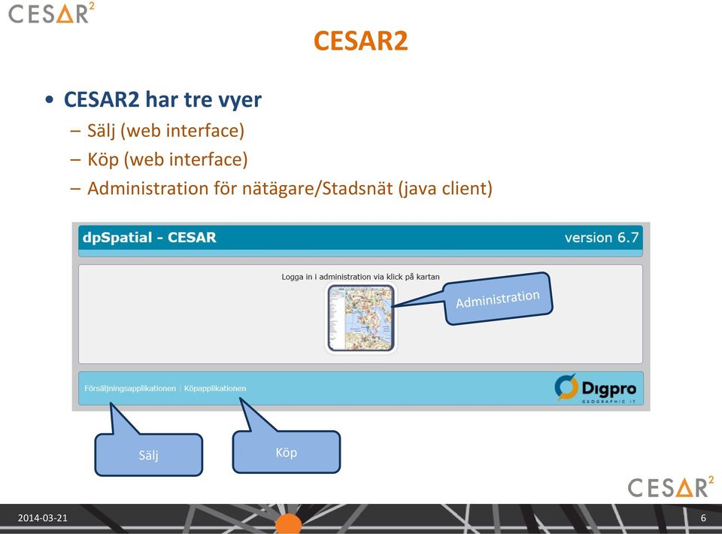This screenshot has height=534, width=722.
Task: Click the Digpro logo
Action: point(596,389)
